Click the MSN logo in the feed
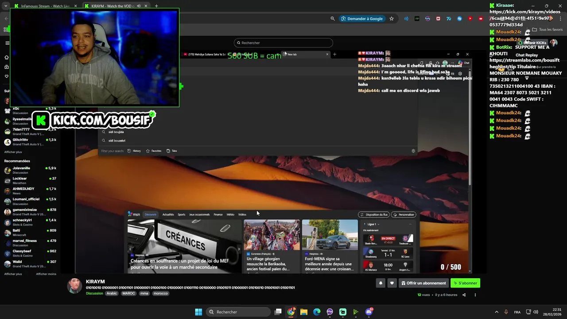The width and height of the screenshot is (567, 319). tap(134, 214)
